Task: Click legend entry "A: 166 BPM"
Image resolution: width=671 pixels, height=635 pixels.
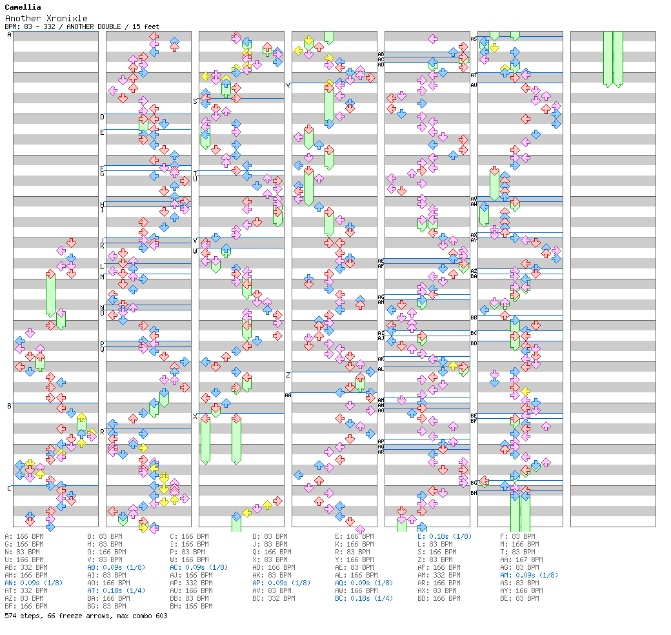Action: [24, 536]
